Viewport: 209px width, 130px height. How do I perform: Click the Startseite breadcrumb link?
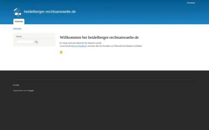coord(17,28)
